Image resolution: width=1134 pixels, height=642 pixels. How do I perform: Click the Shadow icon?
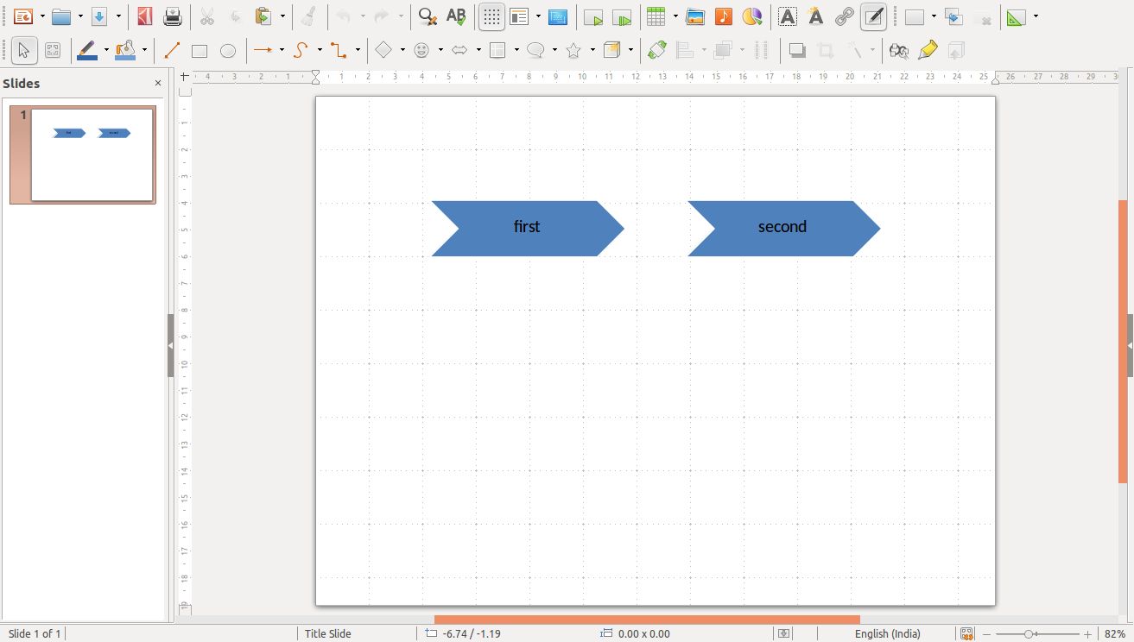[797, 51]
